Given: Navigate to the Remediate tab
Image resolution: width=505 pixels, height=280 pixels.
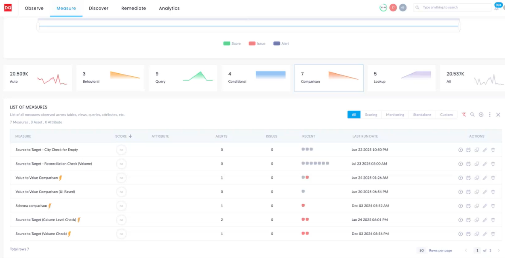Looking at the screenshot, I should click(134, 9).
